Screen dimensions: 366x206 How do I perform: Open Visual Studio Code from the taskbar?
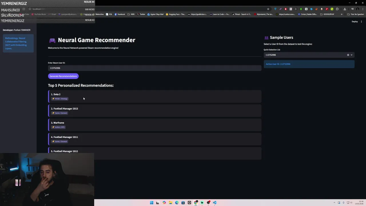click(214, 203)
